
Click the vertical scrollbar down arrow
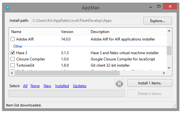[169, 68]
